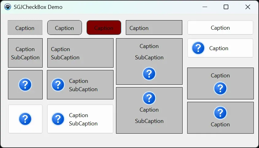Screen dimensions: 259x148
Task: Click the question icon in white icon-only button
Action: coord(25,119)
